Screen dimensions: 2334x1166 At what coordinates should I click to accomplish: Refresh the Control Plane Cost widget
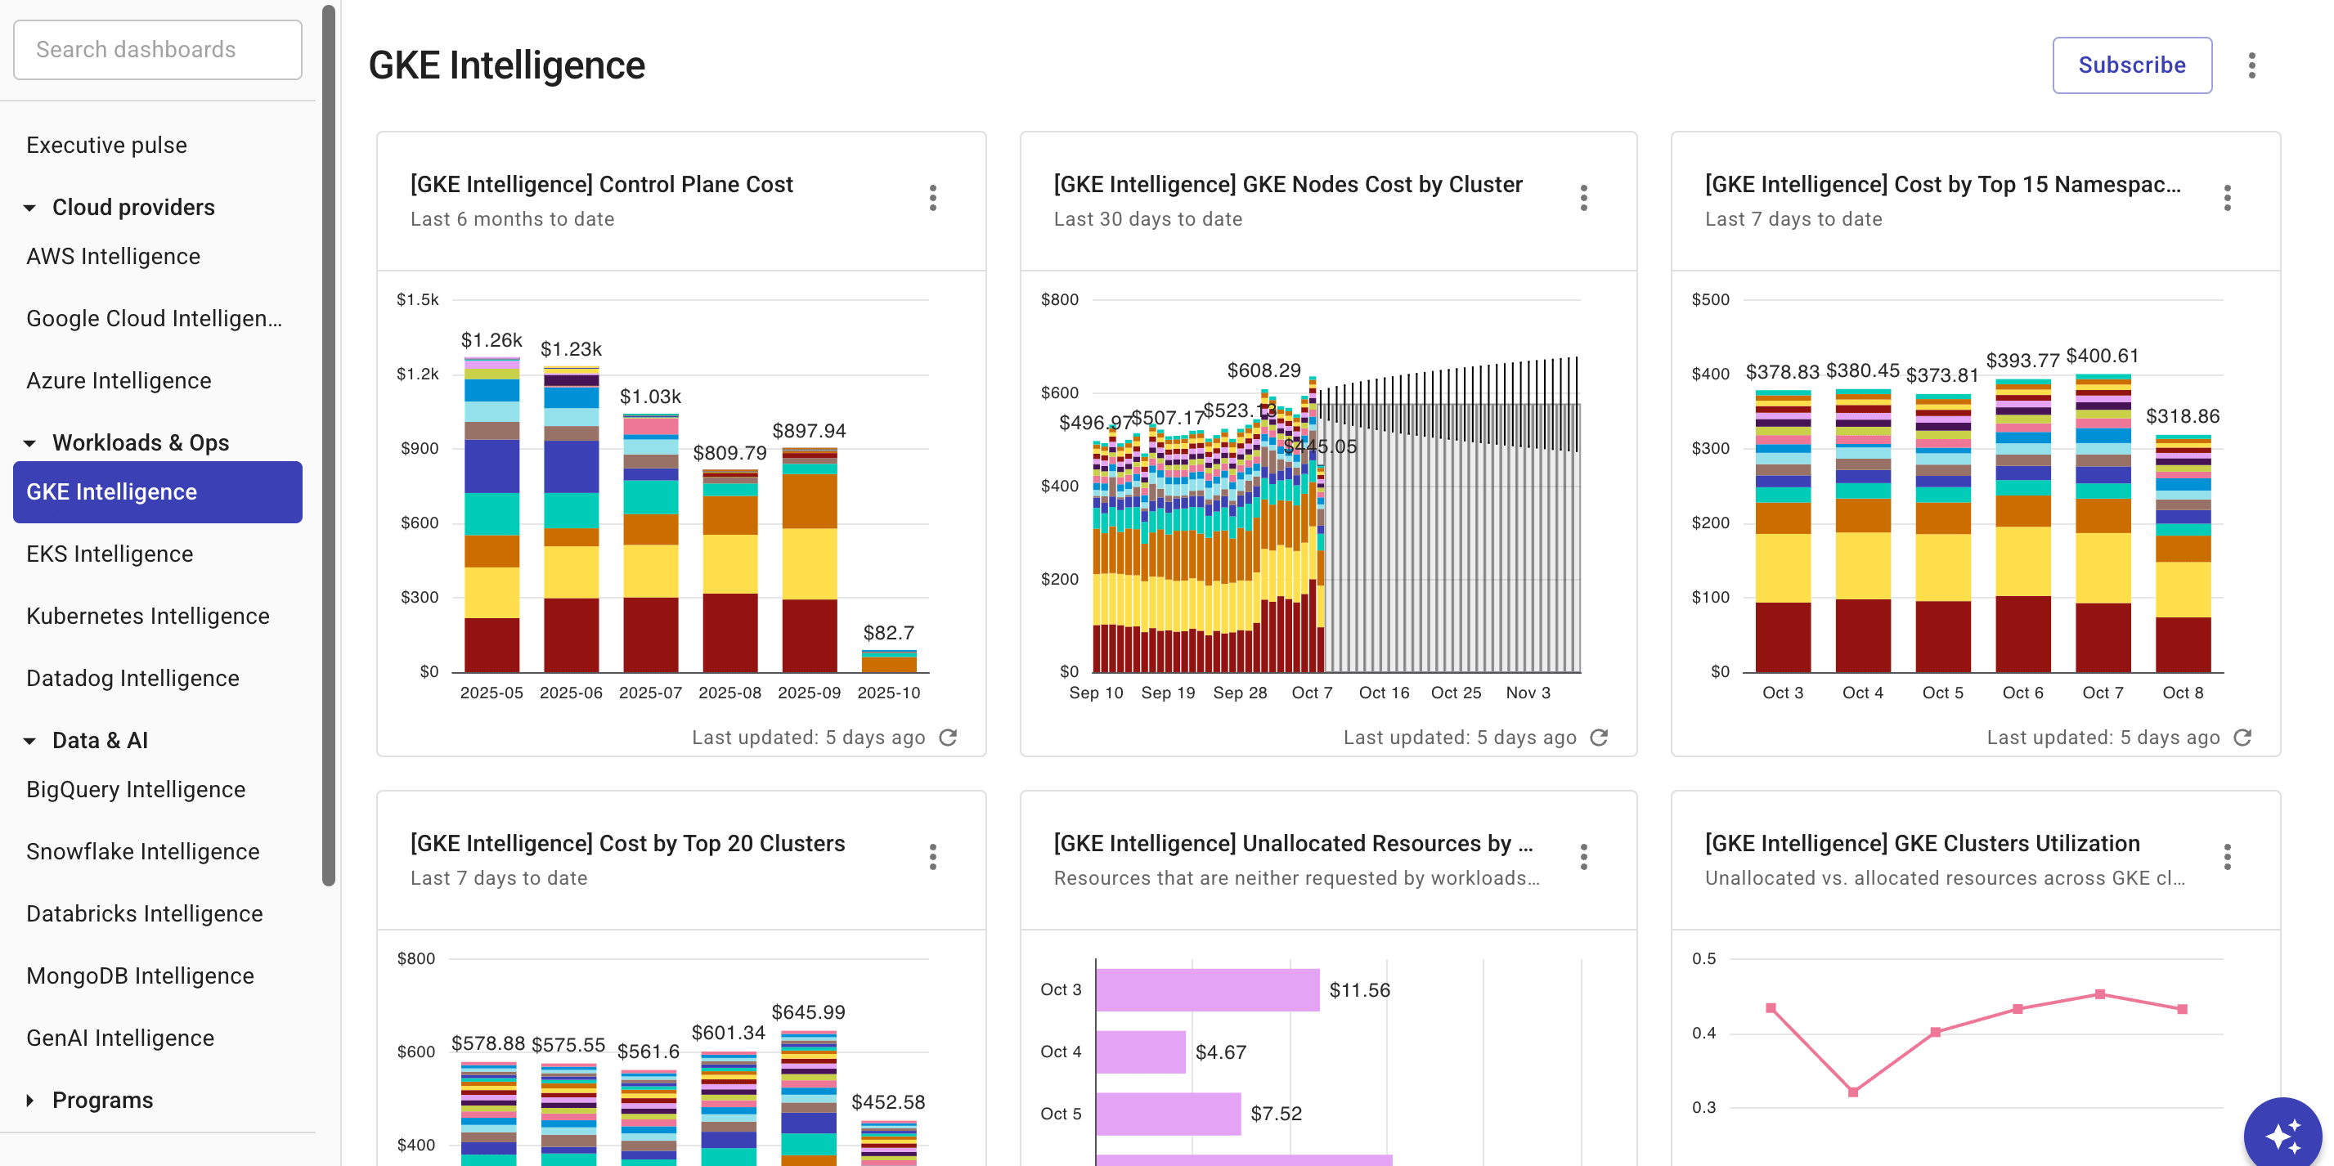[x=948, y=738]
